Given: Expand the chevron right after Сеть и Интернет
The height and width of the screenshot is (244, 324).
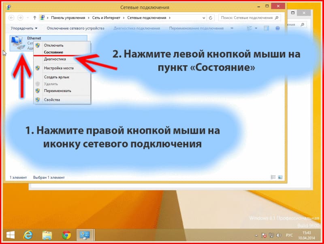Looking at the screenshot, I should pos(124,18).
